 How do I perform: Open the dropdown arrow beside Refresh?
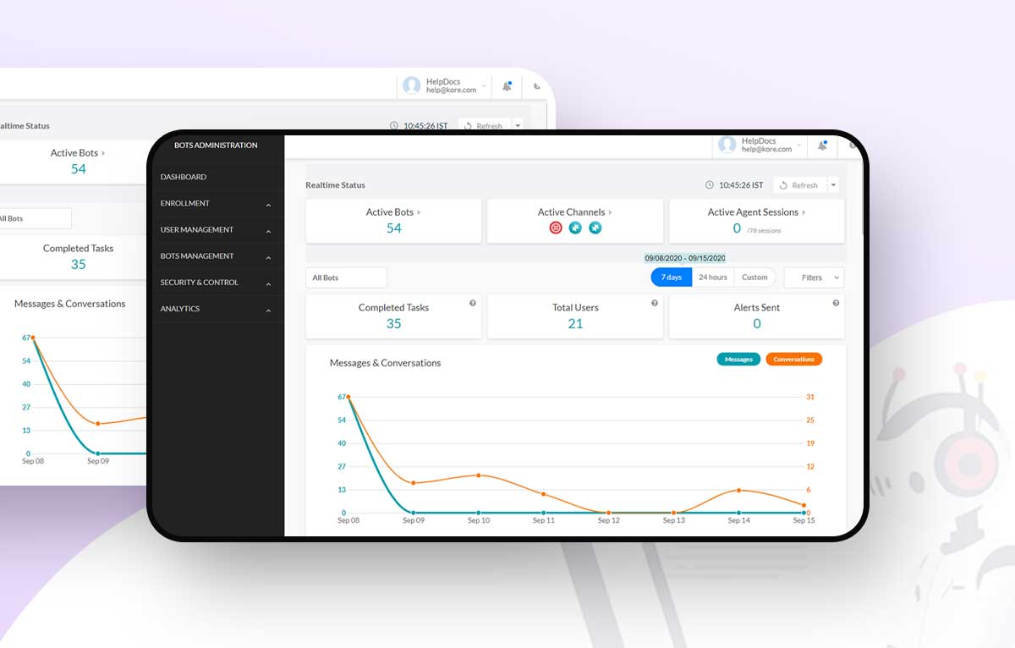(833, 185)
